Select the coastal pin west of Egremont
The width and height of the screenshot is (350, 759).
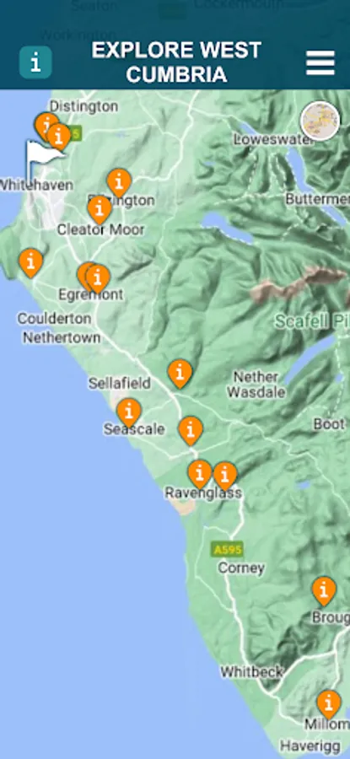[31, 263]
